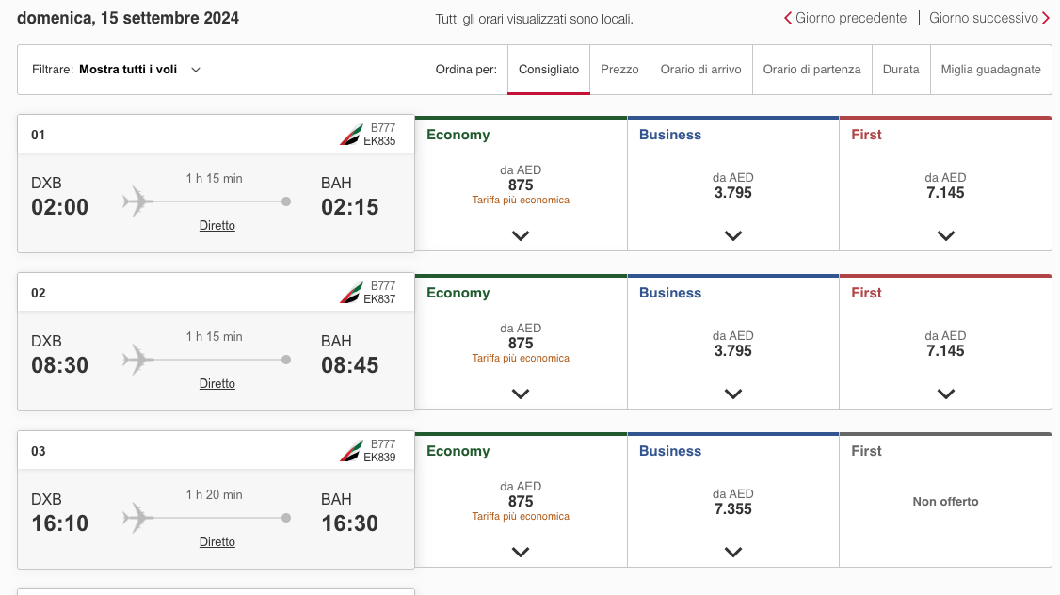Open the Filtrare Mostra tutti i voli dropdown

click(139, 70)
